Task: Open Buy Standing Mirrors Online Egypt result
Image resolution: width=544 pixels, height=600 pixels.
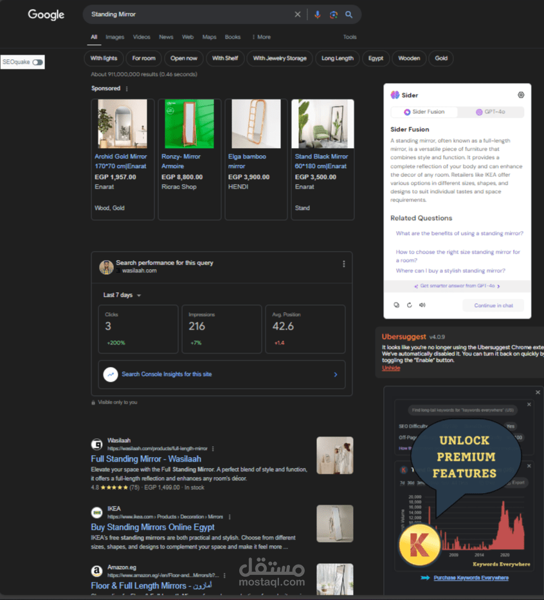Action: (x=153, y=527)
